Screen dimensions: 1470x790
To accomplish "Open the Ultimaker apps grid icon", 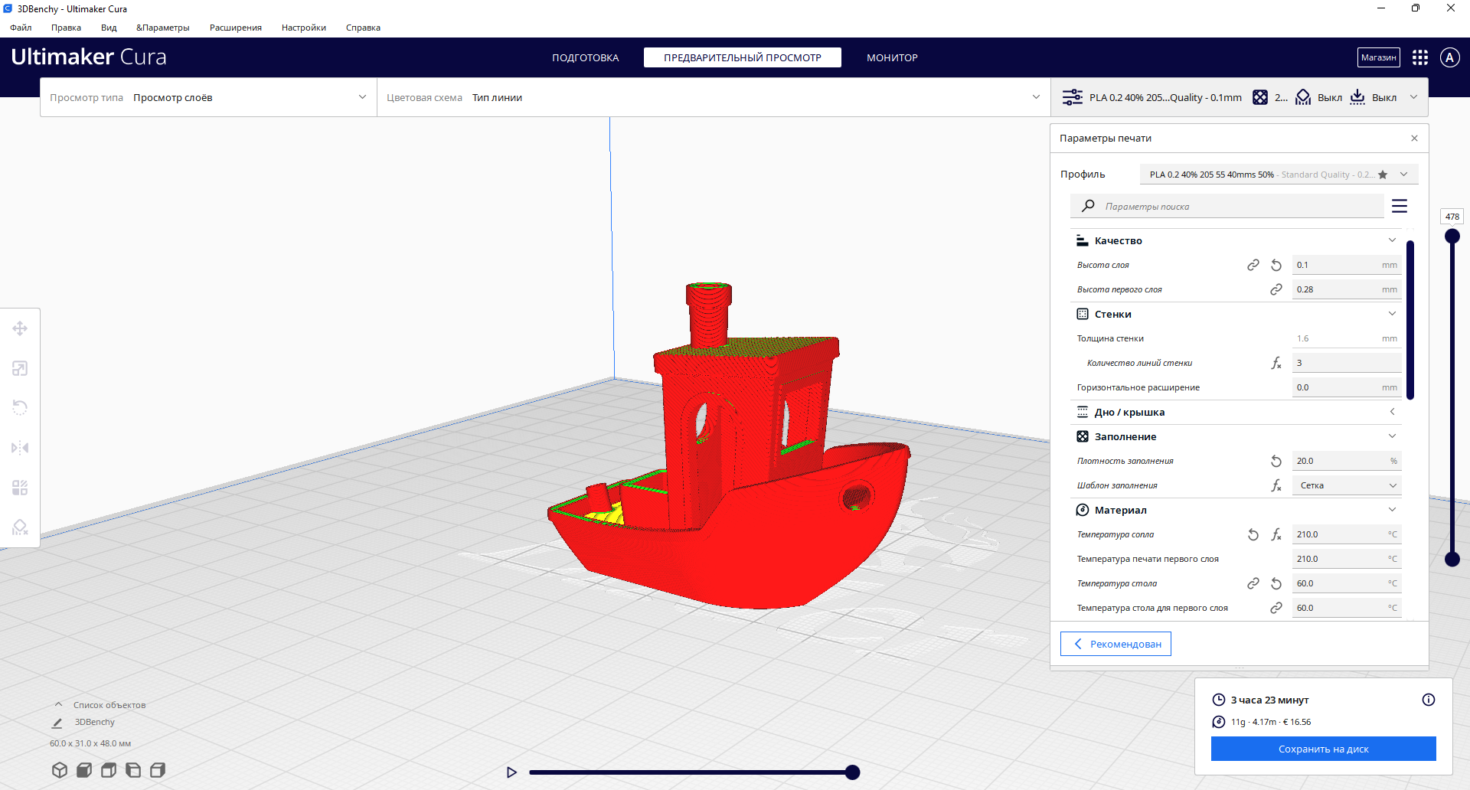I will click(x=1420, y=57).
